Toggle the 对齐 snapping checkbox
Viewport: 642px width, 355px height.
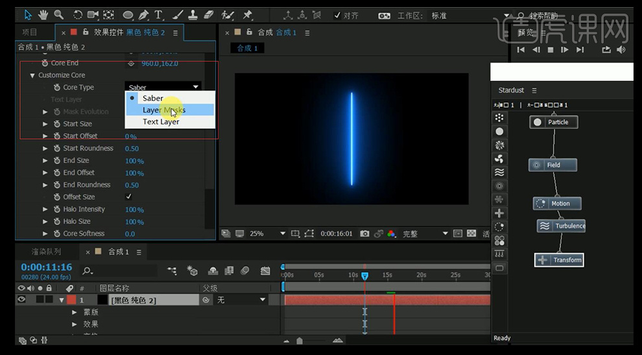tap(337, 16)
